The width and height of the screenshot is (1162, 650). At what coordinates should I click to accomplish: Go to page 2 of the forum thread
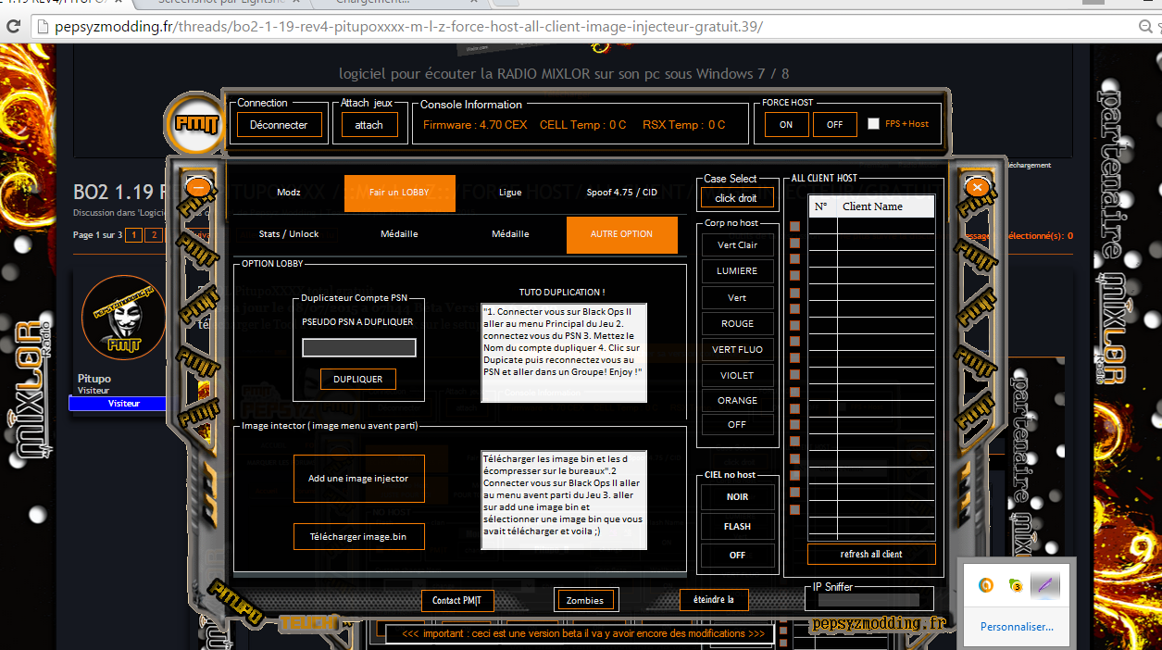point(154,235)
